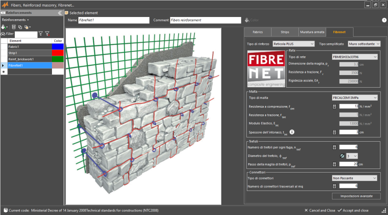The width and height of the screenshot is (388, 215).
Task: Apply filter using the funnel icon
Action: (40, 34)
